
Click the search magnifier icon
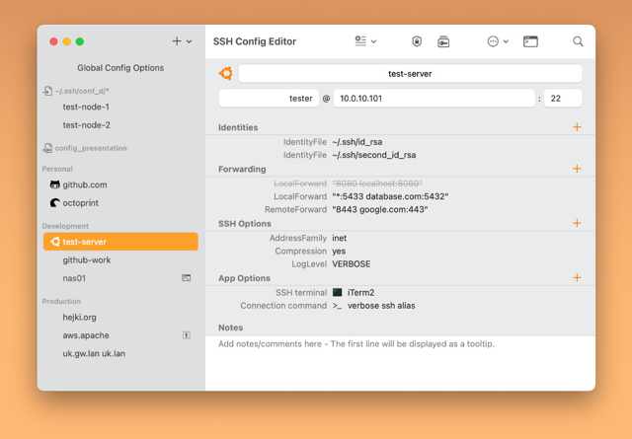pos(578,41)
